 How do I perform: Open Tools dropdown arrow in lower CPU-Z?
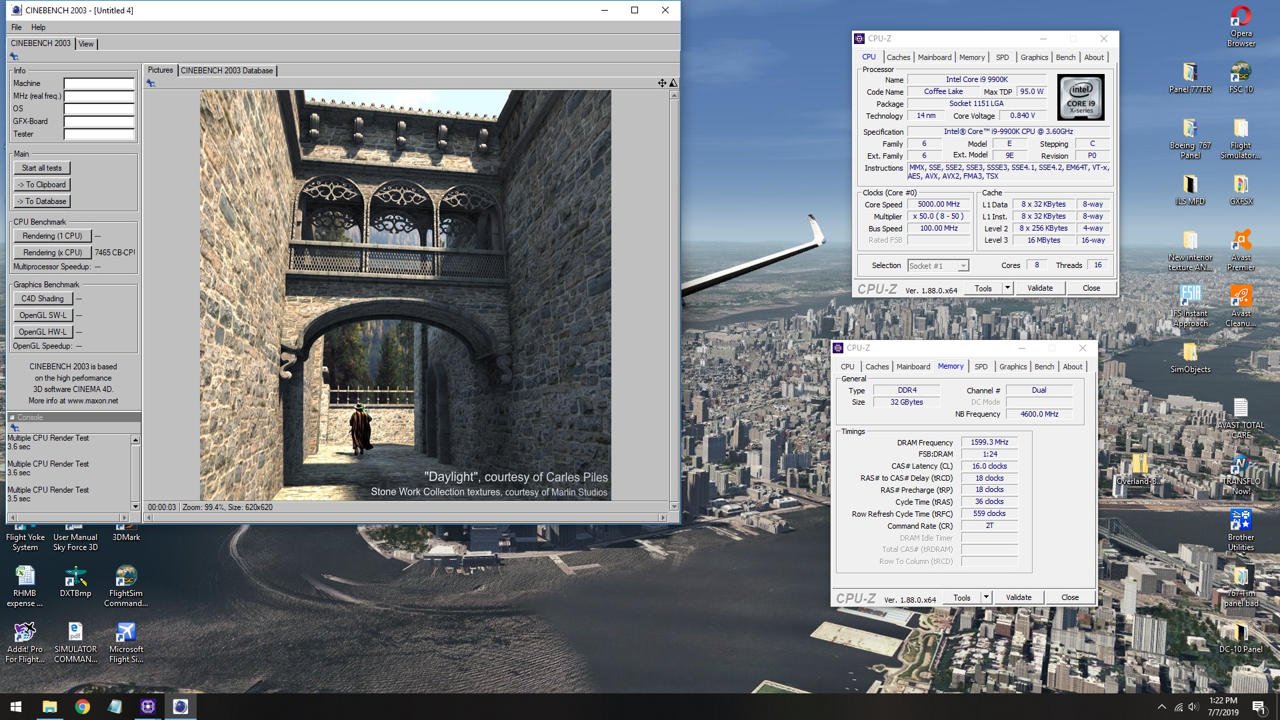pos(986,598)
